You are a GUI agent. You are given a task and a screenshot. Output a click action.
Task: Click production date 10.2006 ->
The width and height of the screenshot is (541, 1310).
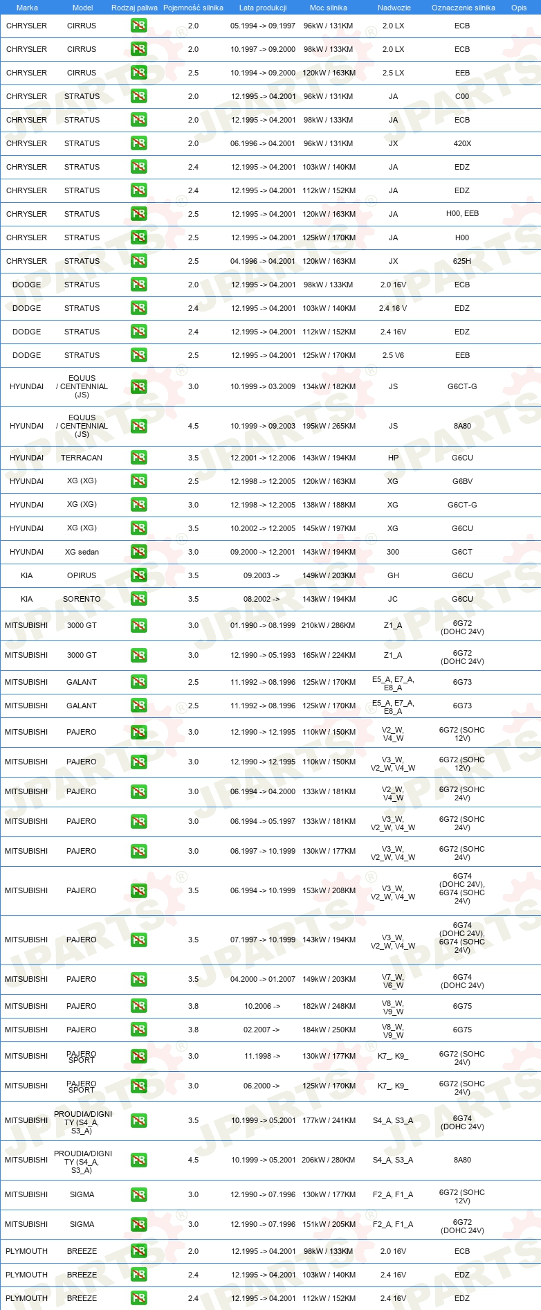pyautogui.click(x=262, y=1006)
